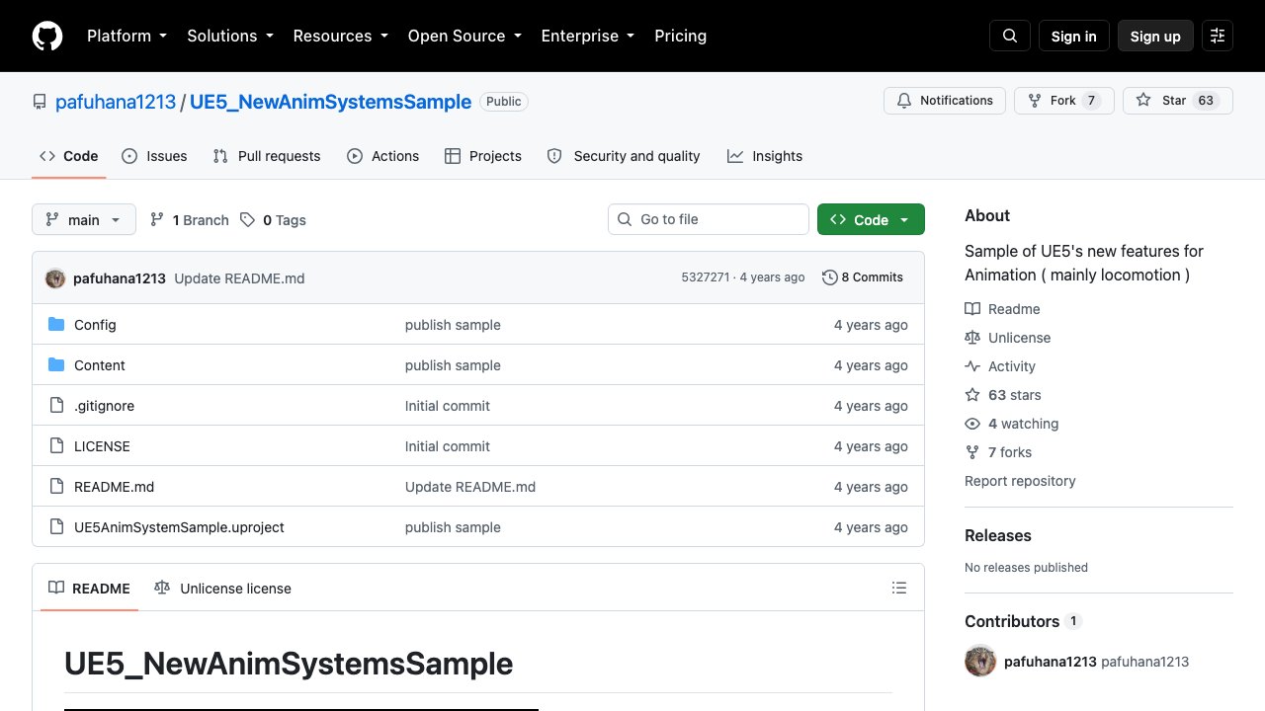Open pafuhana1213 owner profile link
The height and width of the screenshot is (711, 1265).
point(116,102)
